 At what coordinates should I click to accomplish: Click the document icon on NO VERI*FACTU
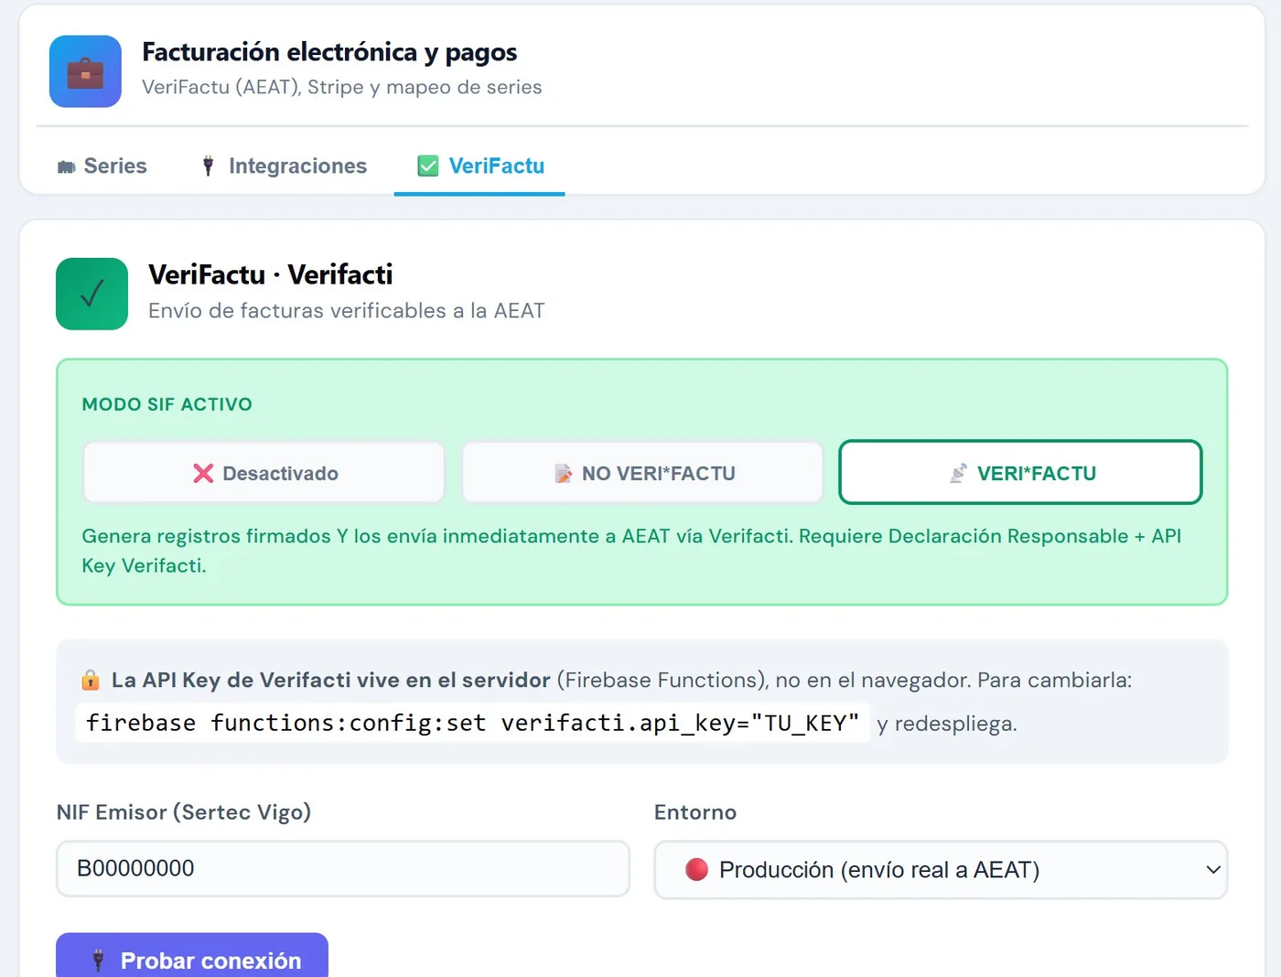tap(563, 473)
